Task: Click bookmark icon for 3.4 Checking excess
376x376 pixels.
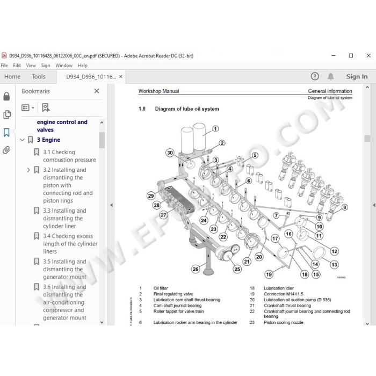Action: point(37,236)
